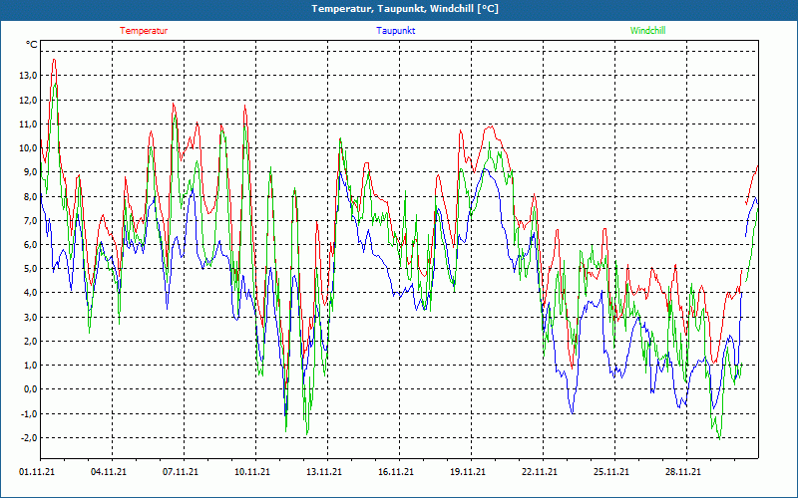The height and width of the screenshot is (498, 798).
Task: Click the 13.11.21 date label
Action: pyautogui.click(x=323, y=472)
